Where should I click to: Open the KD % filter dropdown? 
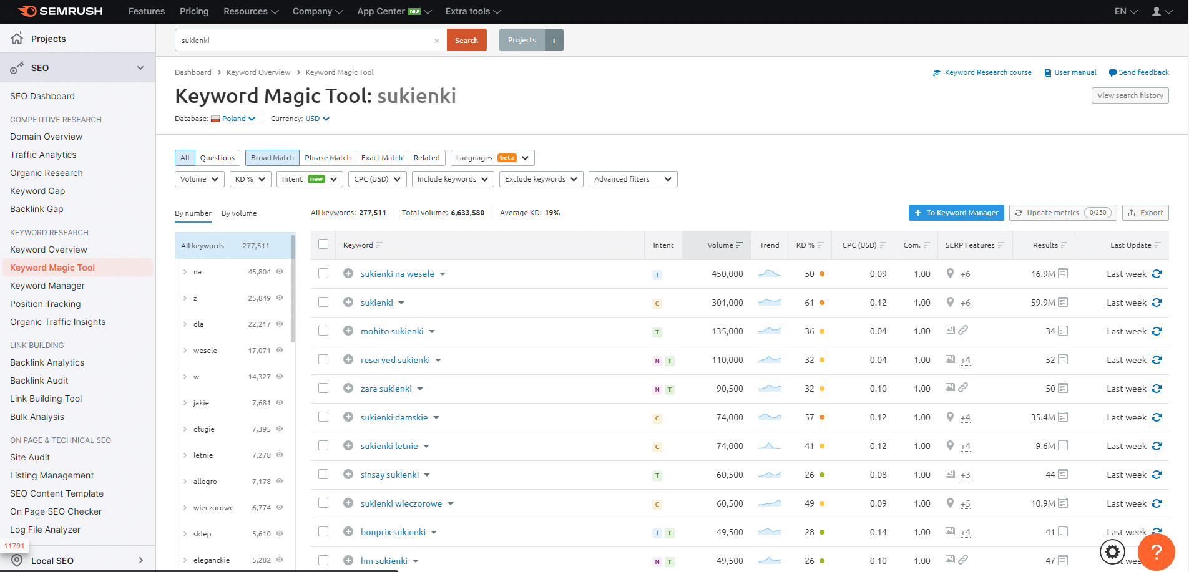point(250,179)
